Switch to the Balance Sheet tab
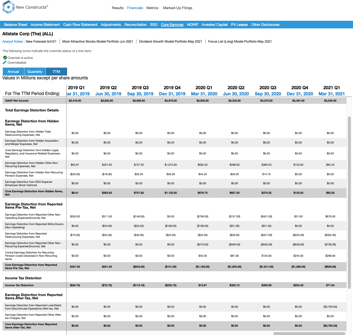 click(16, 25)
